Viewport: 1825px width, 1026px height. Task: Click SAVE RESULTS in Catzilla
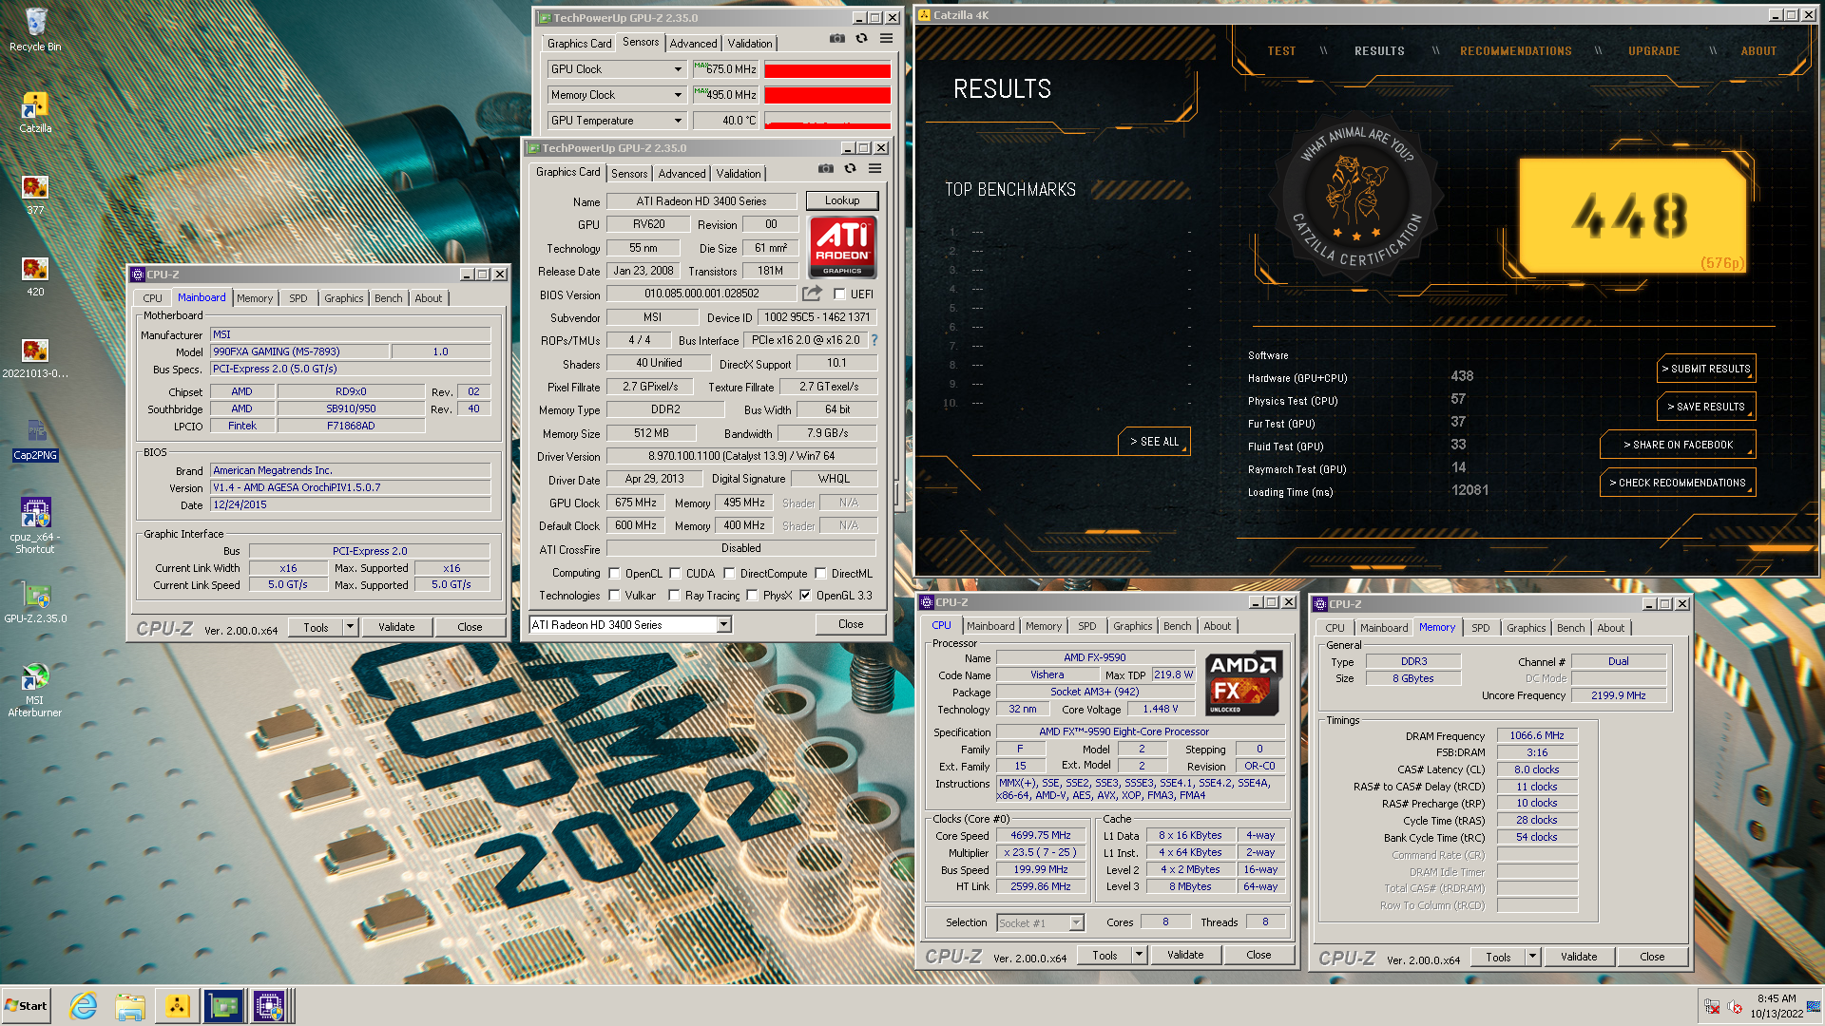(x=1706, y=407)
